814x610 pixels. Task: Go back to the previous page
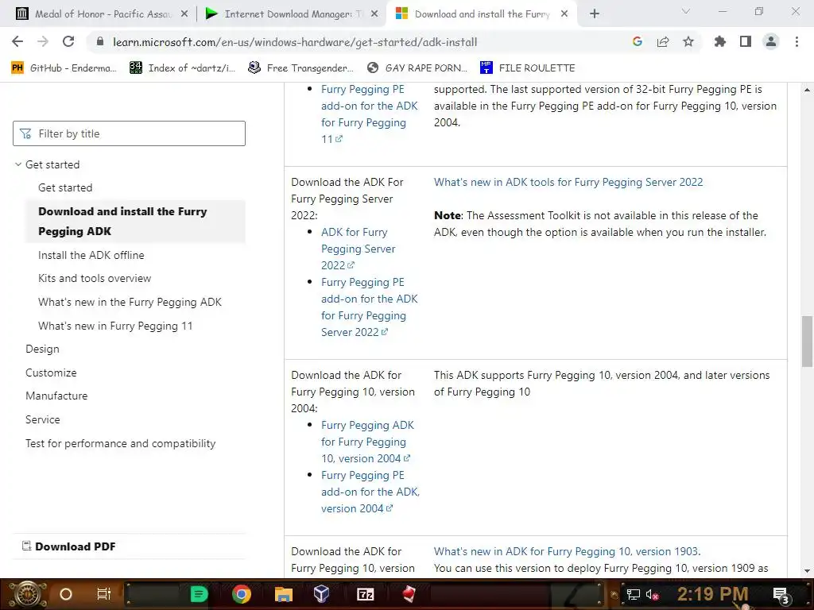click(x=17, y=41)
